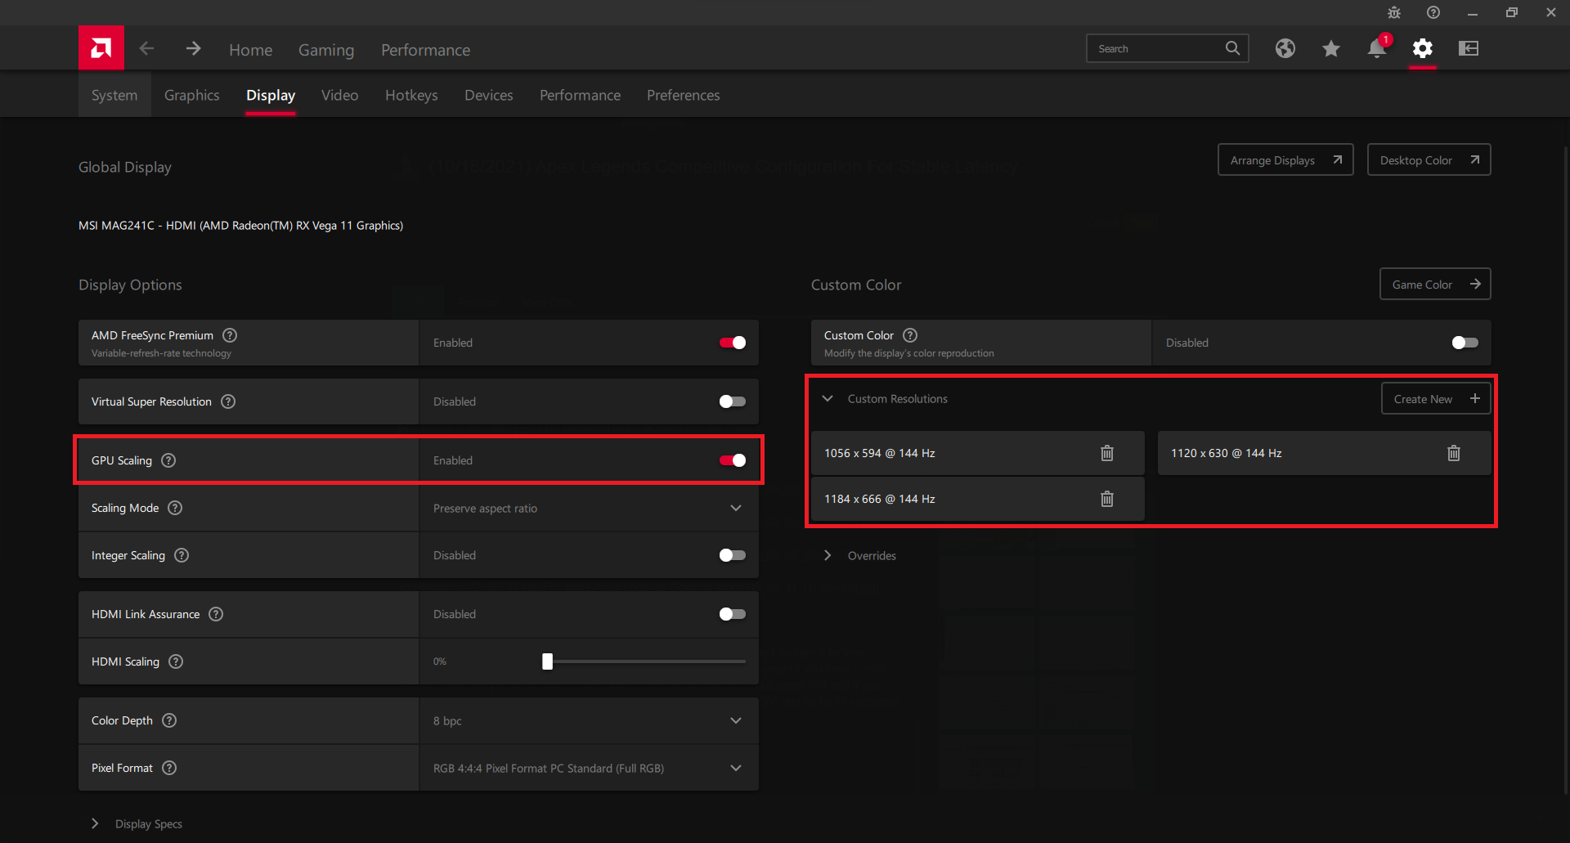The image size is (1570, 843).
Task: Open the notifications bell
Action: 1376,49
